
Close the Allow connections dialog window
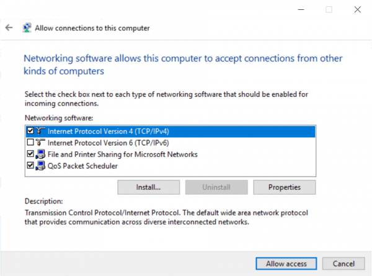tap(358, 9)
